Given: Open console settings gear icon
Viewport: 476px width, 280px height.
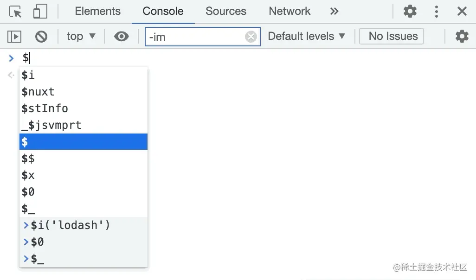Looking at the screenshot, I should coord(462,36).
